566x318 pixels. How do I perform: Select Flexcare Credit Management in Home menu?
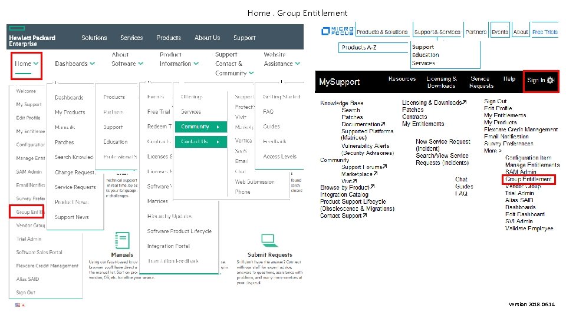pos(47,266)
